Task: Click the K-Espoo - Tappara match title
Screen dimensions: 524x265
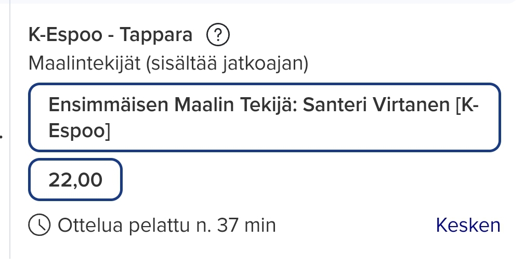Action: 111,34
